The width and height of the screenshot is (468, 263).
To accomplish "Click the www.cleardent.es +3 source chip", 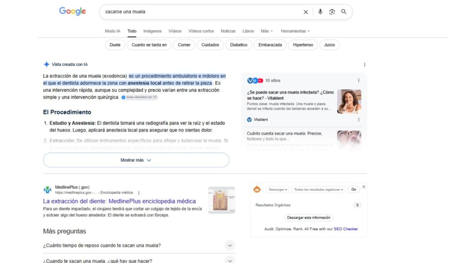I will point(139,97).
